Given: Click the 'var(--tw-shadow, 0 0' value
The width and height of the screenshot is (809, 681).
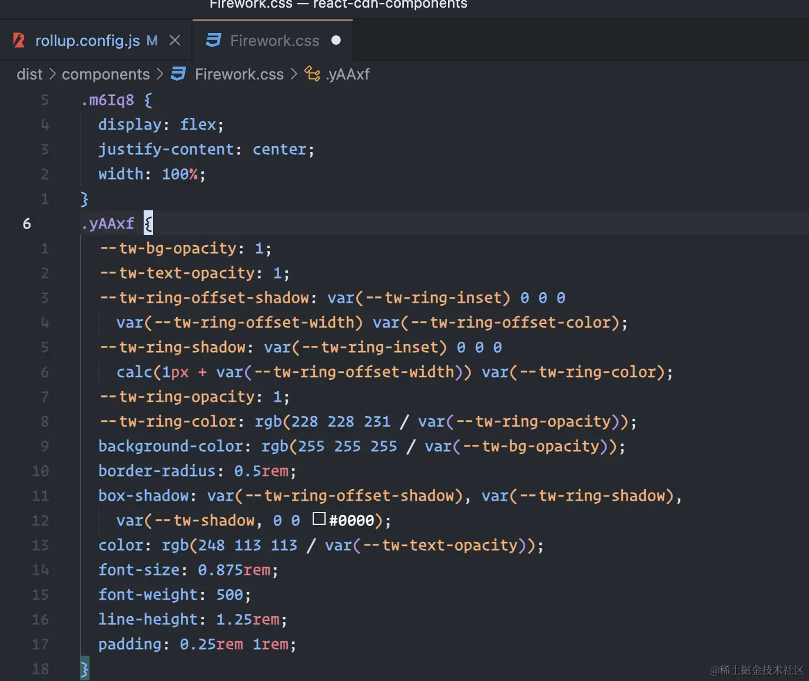Looking at the screenshot, I should [x=208, y=521].
